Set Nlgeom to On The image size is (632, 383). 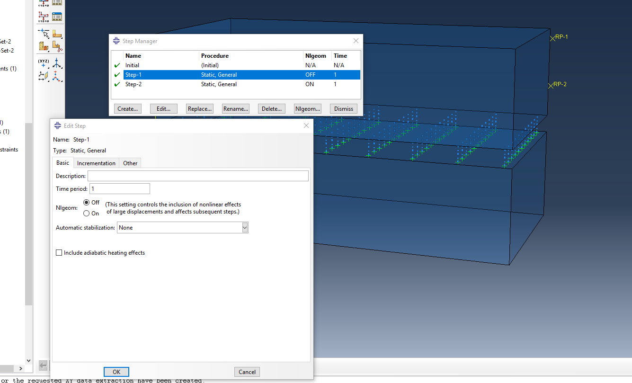(x=87, y=214)
